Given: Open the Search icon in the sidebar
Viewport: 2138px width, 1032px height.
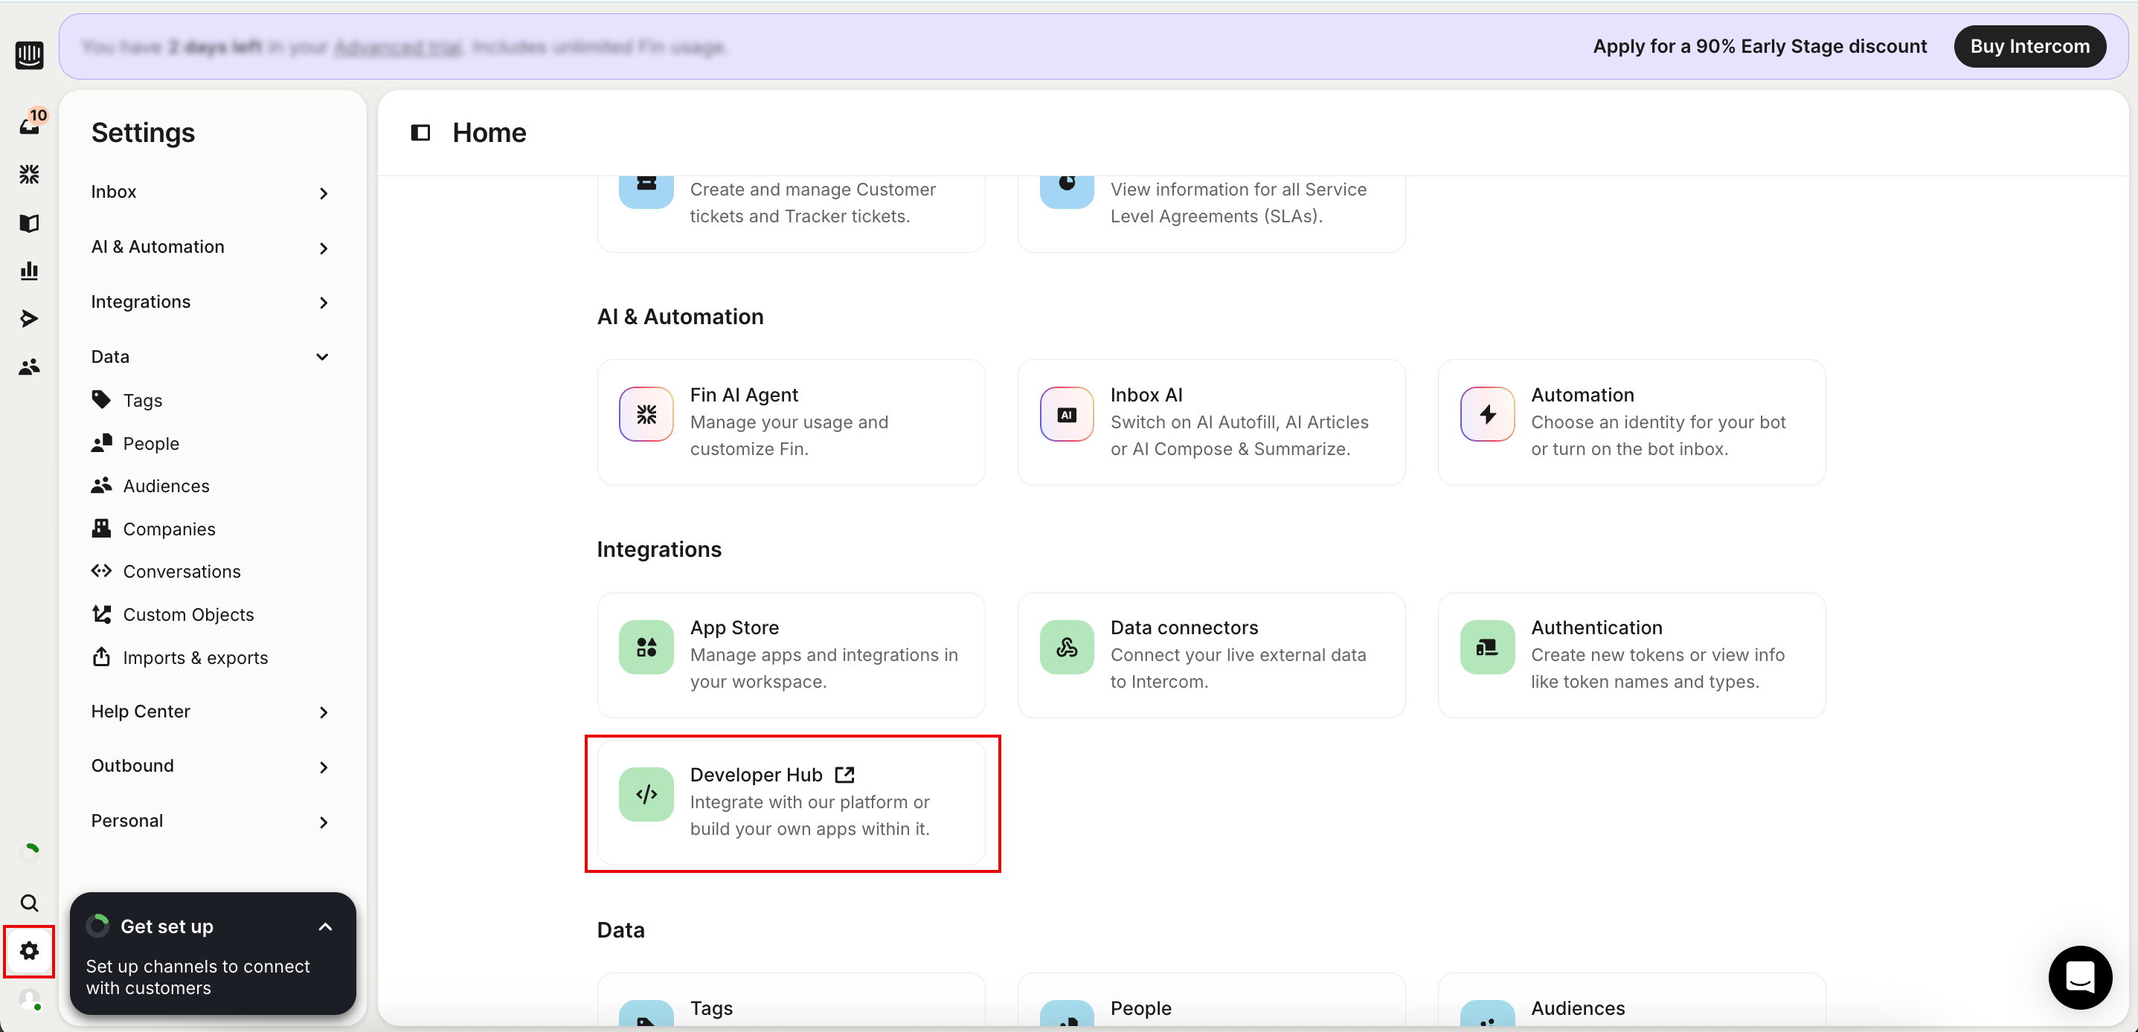Looking at the screenshot, I should 30,903.
